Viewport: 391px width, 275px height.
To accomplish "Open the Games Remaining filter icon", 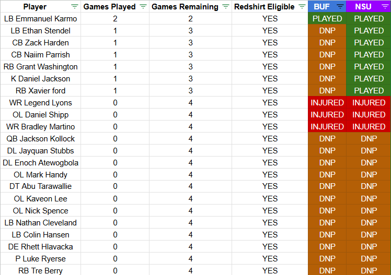I will tap(226, 7).
